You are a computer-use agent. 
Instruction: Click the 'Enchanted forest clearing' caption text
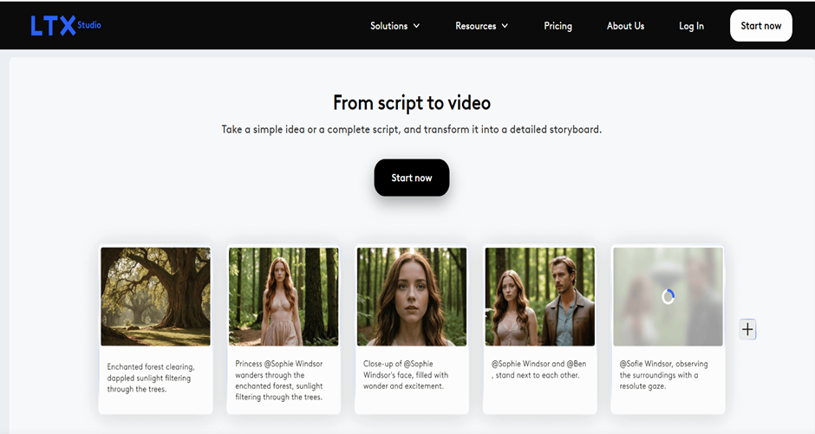click(151, 378)
